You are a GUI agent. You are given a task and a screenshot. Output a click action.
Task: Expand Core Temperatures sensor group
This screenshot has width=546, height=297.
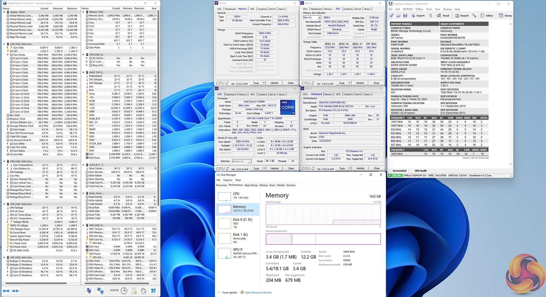click(8, 165)
